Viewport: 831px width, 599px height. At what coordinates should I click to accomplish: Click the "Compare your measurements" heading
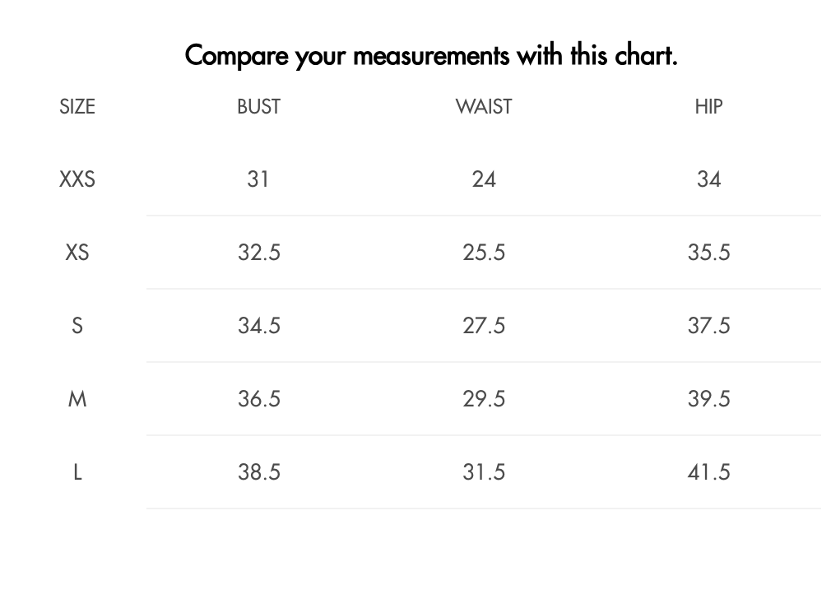[x=431, y=56]
